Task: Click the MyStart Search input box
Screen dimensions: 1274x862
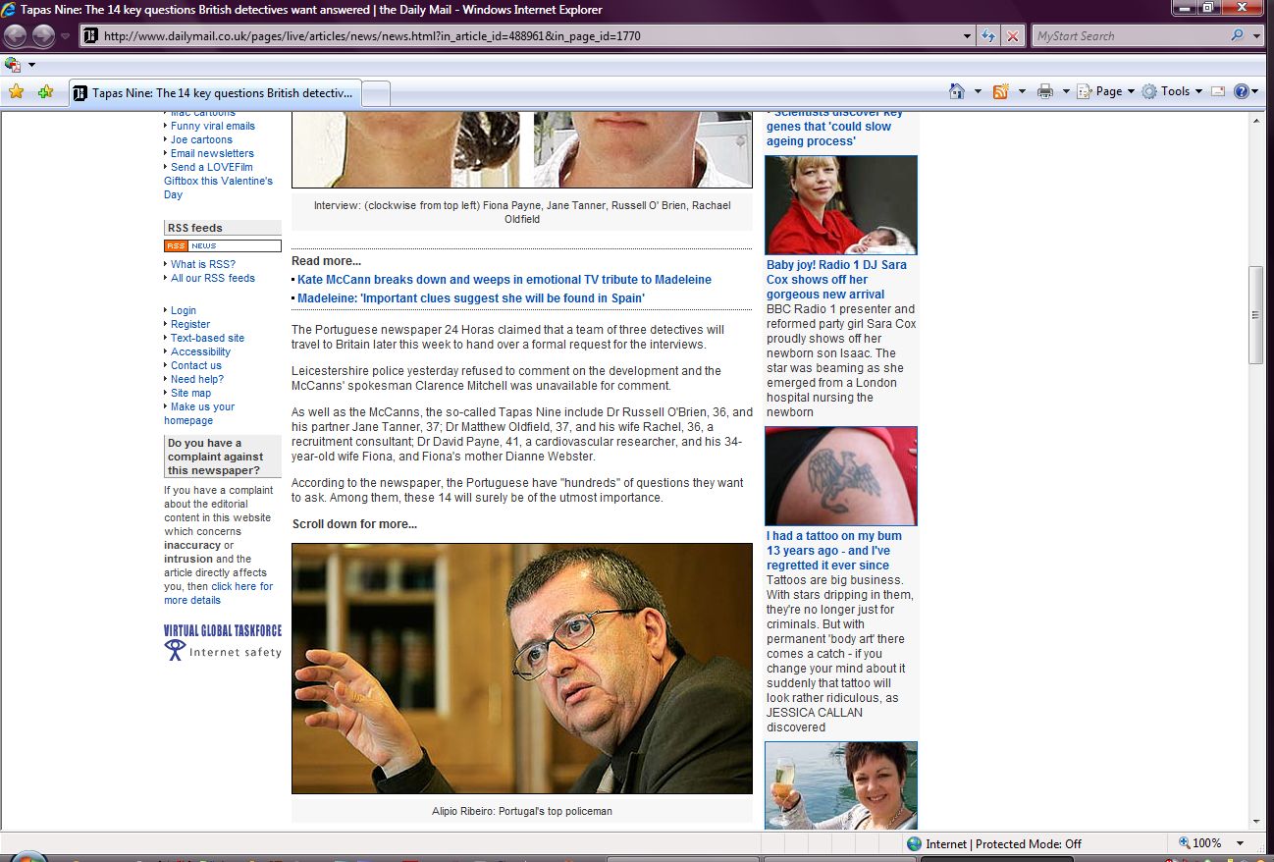Action: (x=1129, y=36)
